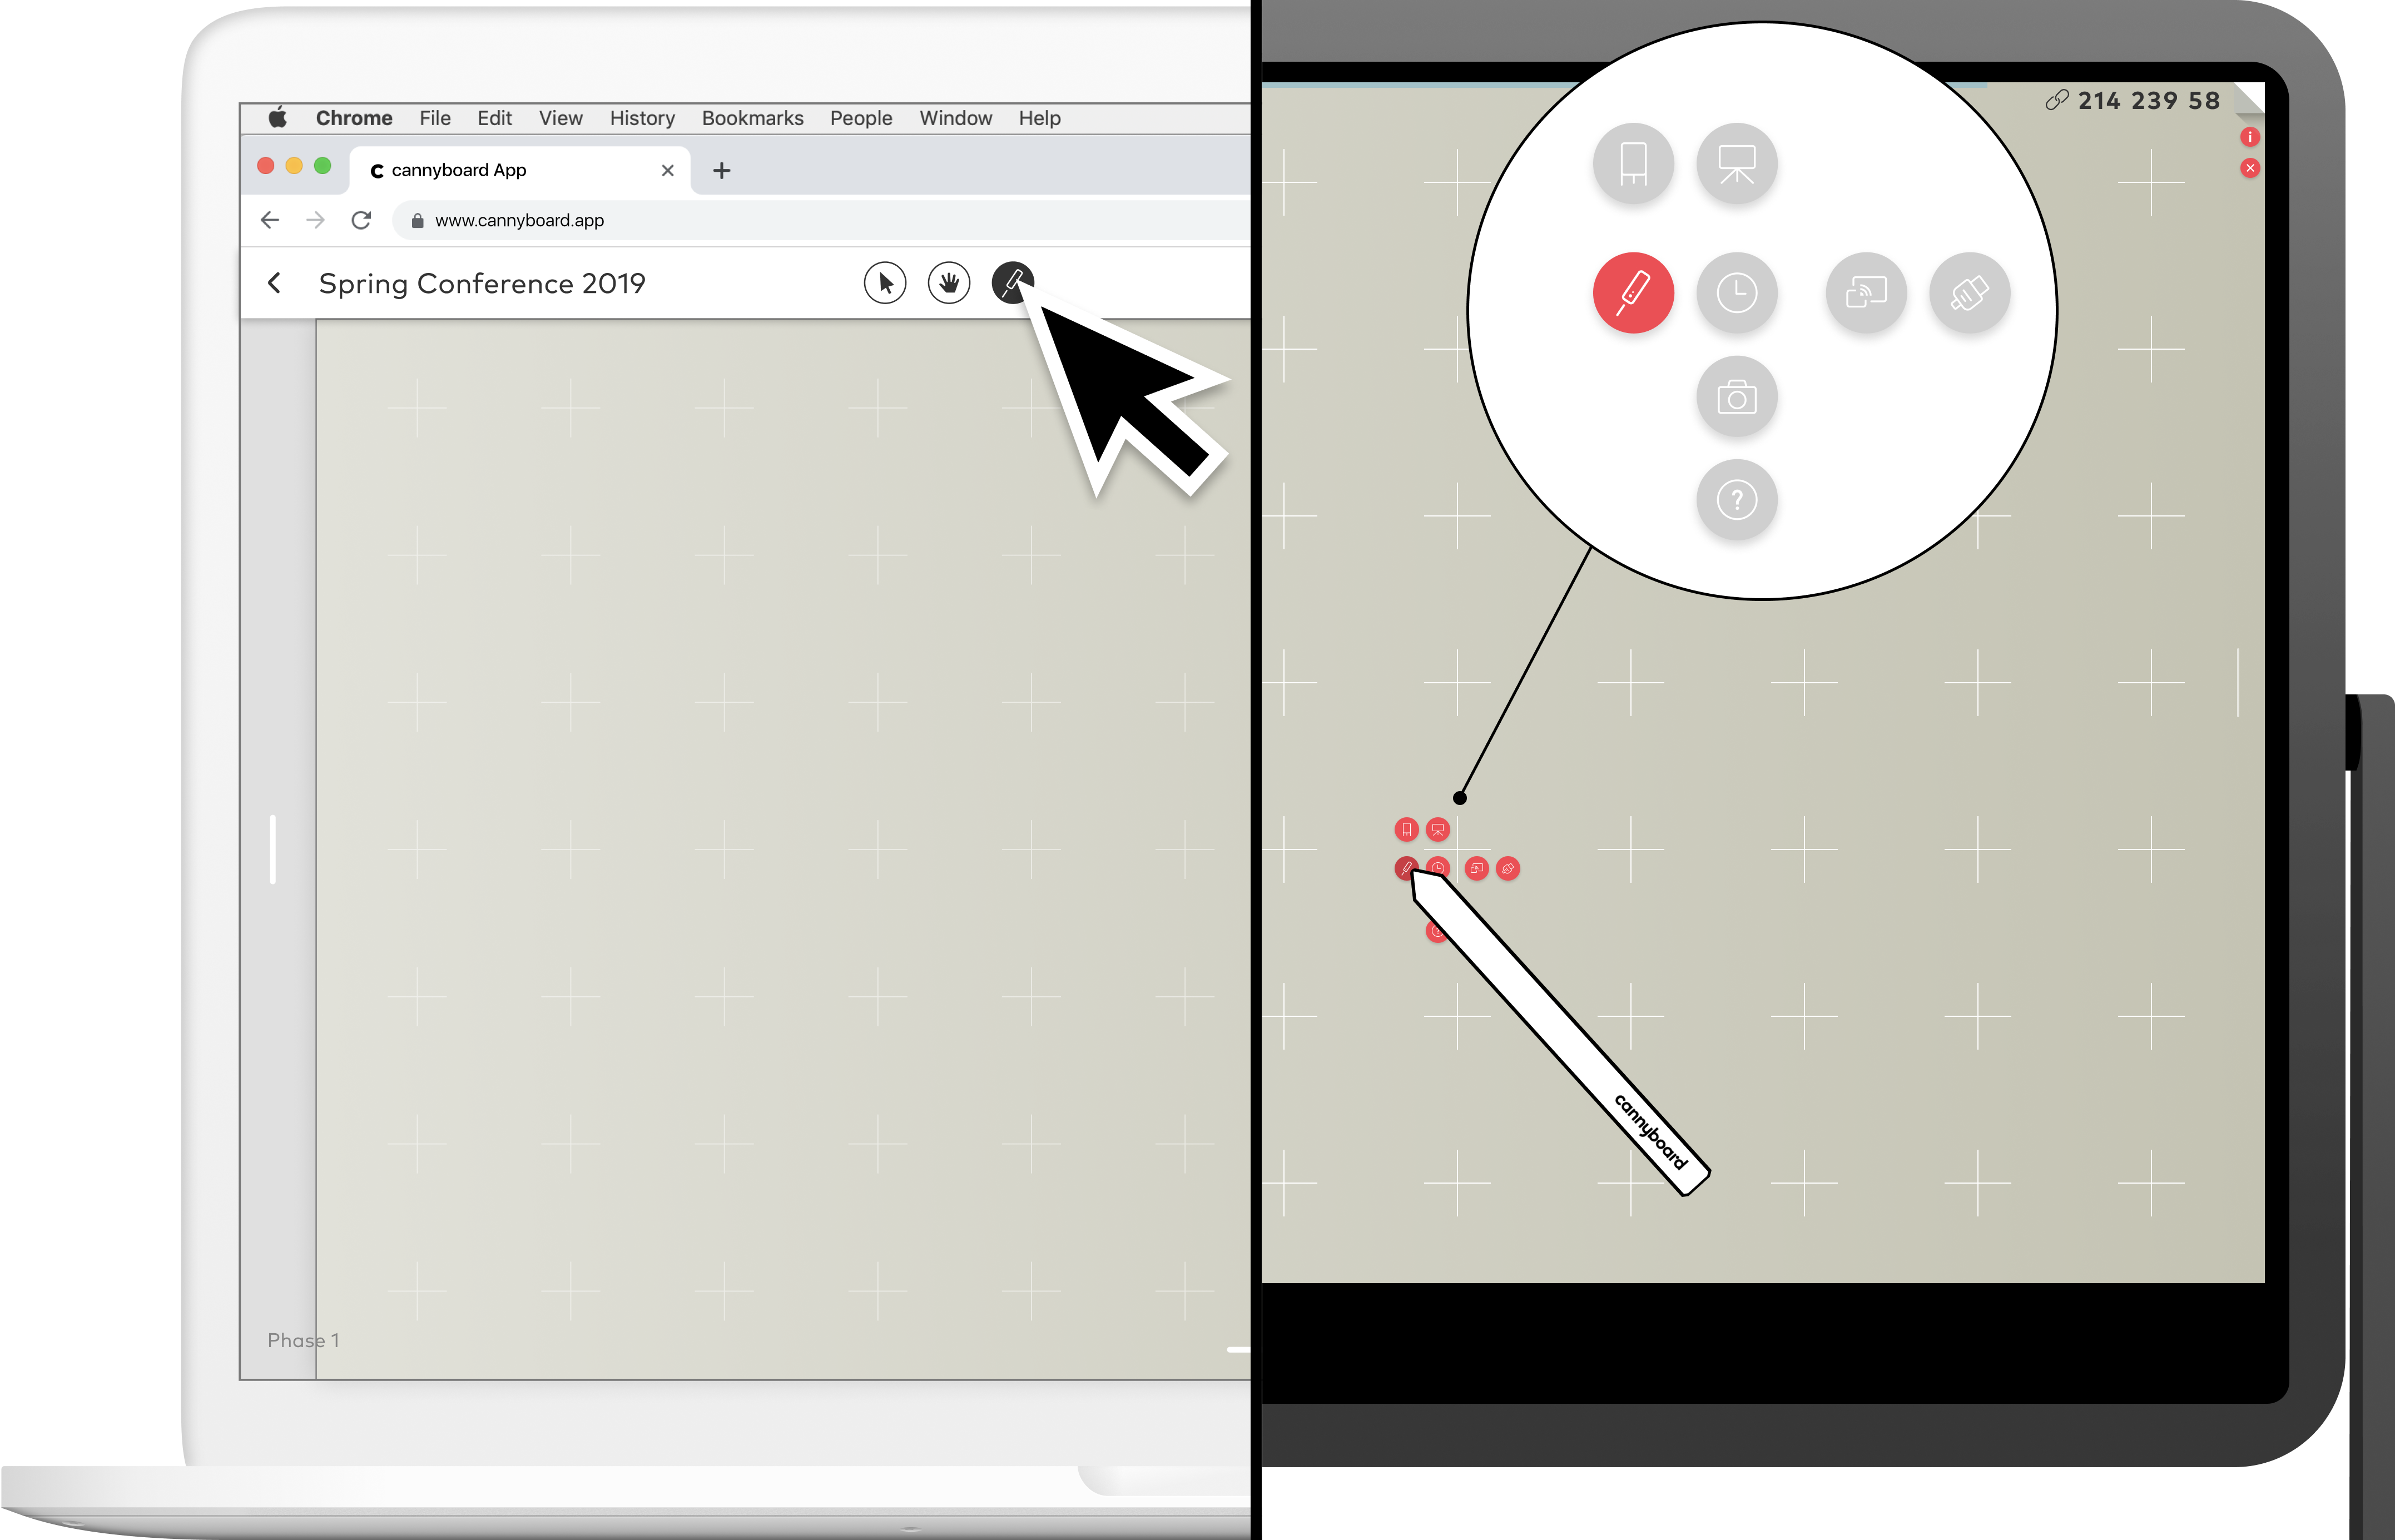2395x1540 pixels.
Task: Select the cannyboard App browser tab
Action: tap(519, 171)
